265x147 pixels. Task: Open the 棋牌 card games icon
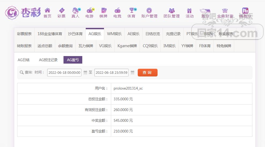pos(103,10)
